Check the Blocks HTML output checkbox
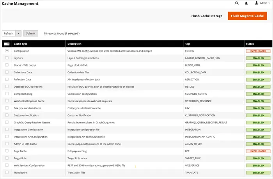 (x=7, y=65)
